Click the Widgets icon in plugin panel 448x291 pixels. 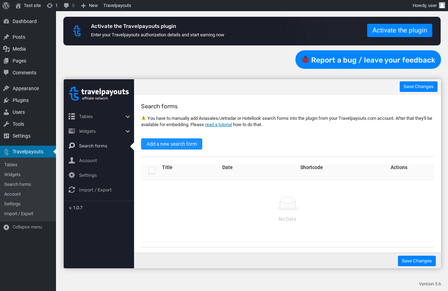coord(72,131)
